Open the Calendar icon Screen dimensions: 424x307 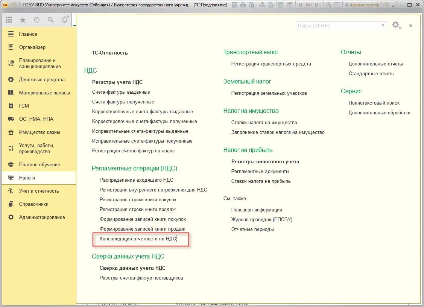click(290, 5)
